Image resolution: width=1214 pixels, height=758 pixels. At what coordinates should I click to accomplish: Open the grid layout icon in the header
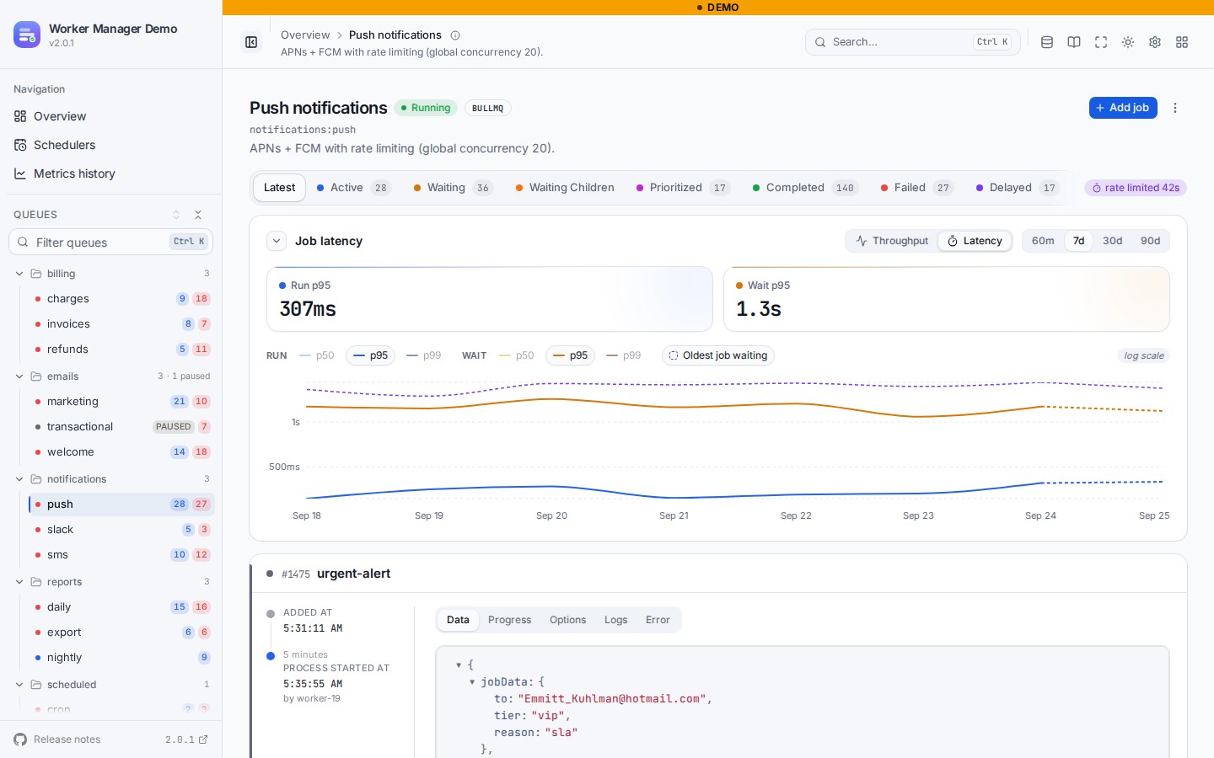[1182, 42]
